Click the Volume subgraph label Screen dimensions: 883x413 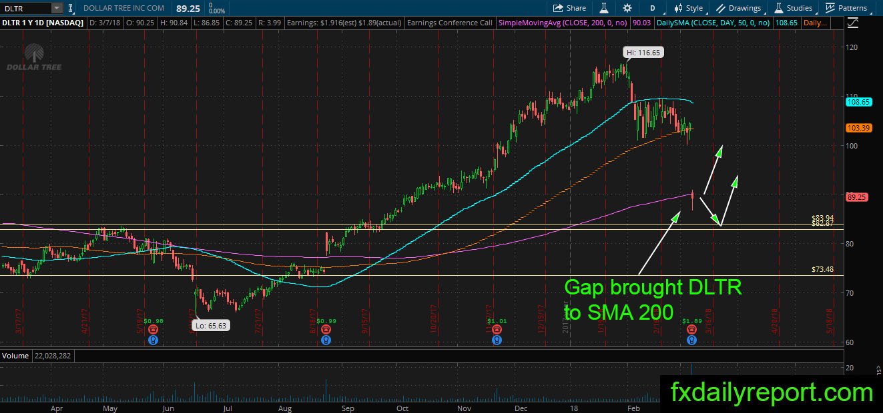pos(15,356)
